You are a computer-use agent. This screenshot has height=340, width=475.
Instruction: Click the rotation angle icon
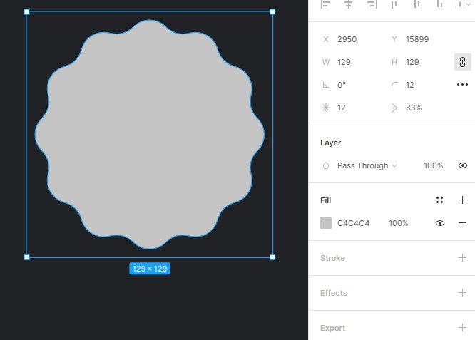pyautogui.click(x=326, y=85)
